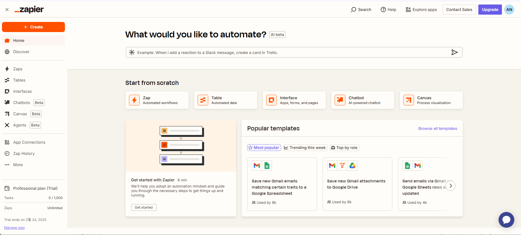Image resolution: width=521 pixels, height=235 pixels.
Task: Click the AI beta badge
Action: pos(277,35)
